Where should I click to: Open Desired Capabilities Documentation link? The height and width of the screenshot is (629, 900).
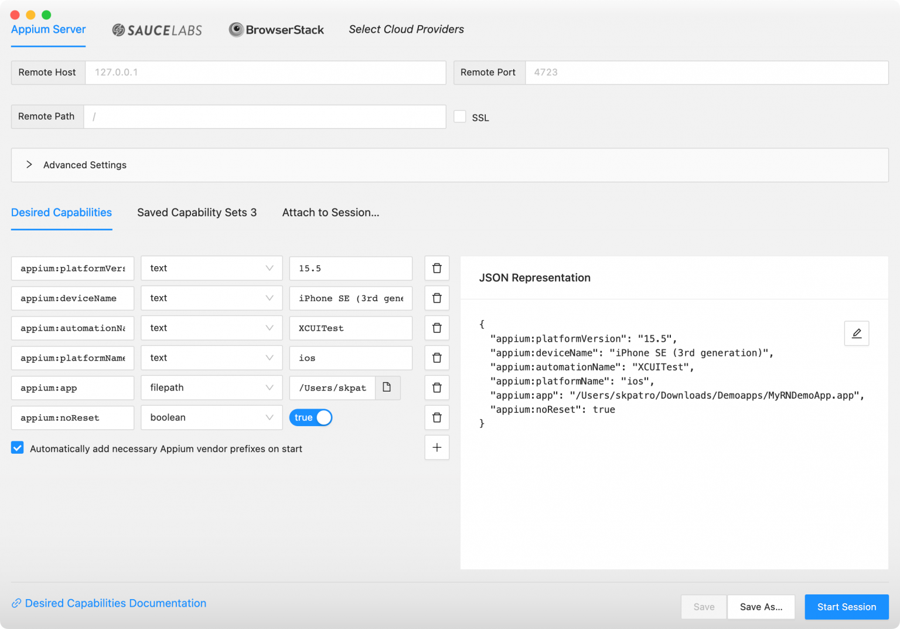115,603
